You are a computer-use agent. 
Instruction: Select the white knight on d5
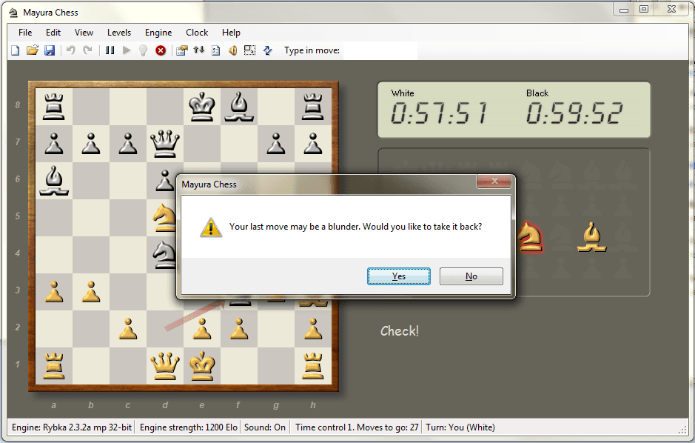coord(164,217)
